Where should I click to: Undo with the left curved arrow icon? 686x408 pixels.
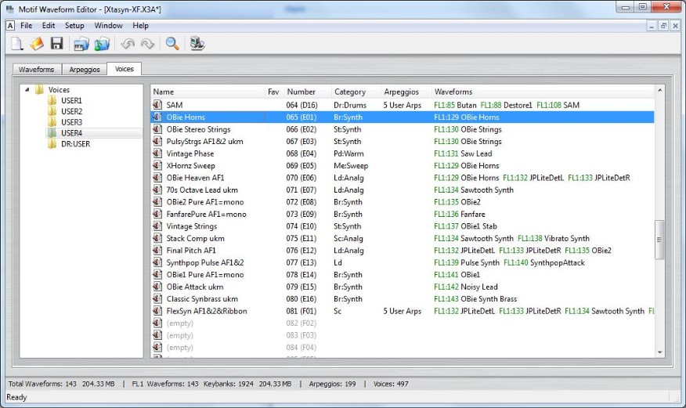click(128, 44)
